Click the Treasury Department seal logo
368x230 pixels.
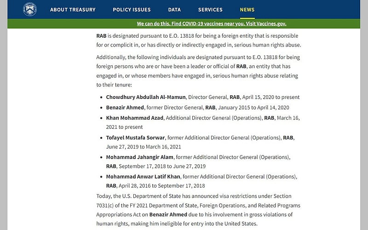pos(30,9)
